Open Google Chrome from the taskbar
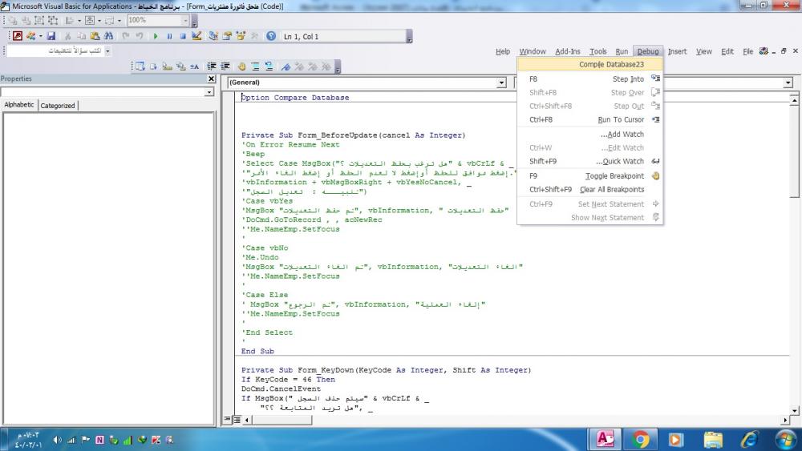 coord(640,439)
